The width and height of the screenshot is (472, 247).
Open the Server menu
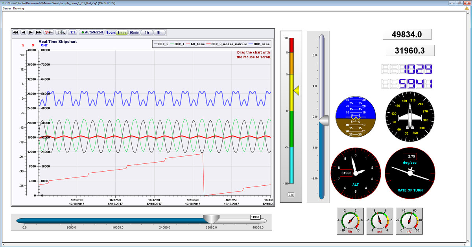click(7, 8)
